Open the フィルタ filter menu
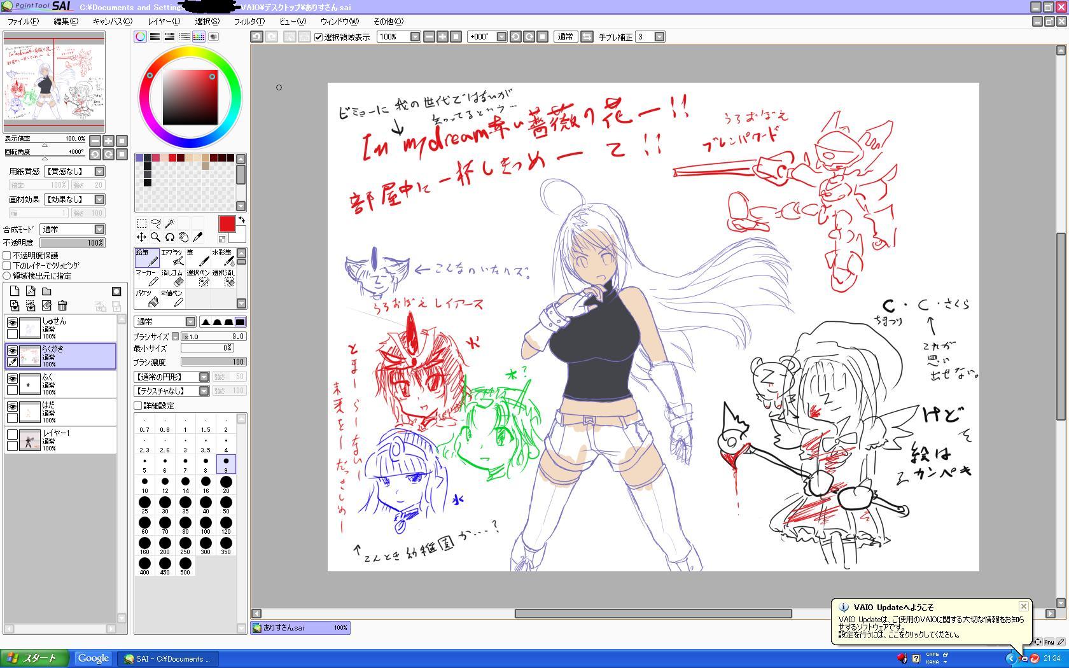This screenshot has height=668, width=1069. tap(249, 21)
